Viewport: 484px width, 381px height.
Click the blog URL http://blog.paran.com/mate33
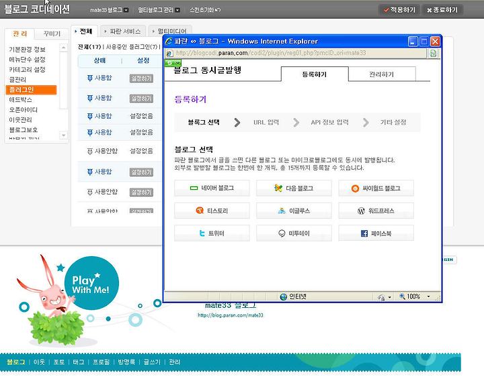tap(231, 315)
